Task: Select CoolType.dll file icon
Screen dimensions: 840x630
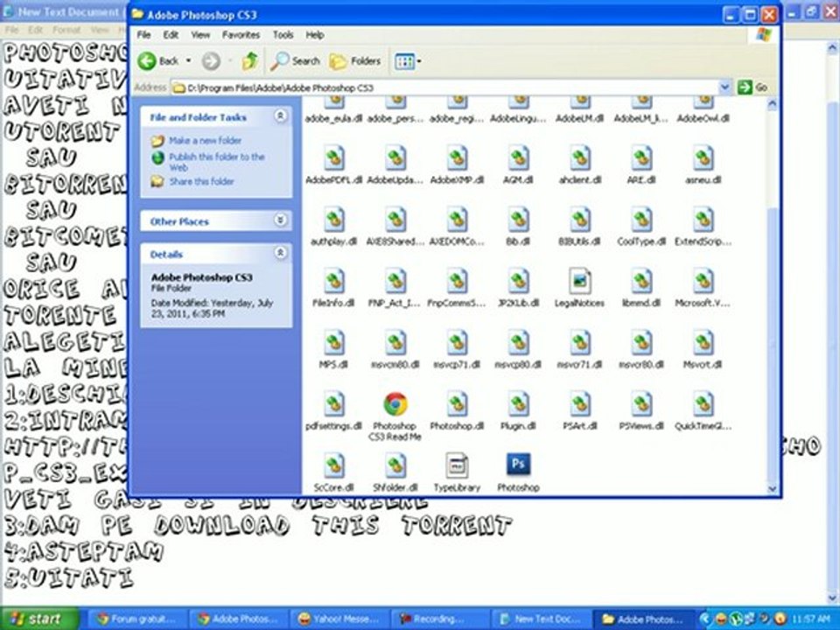Action: click(641, 220)
